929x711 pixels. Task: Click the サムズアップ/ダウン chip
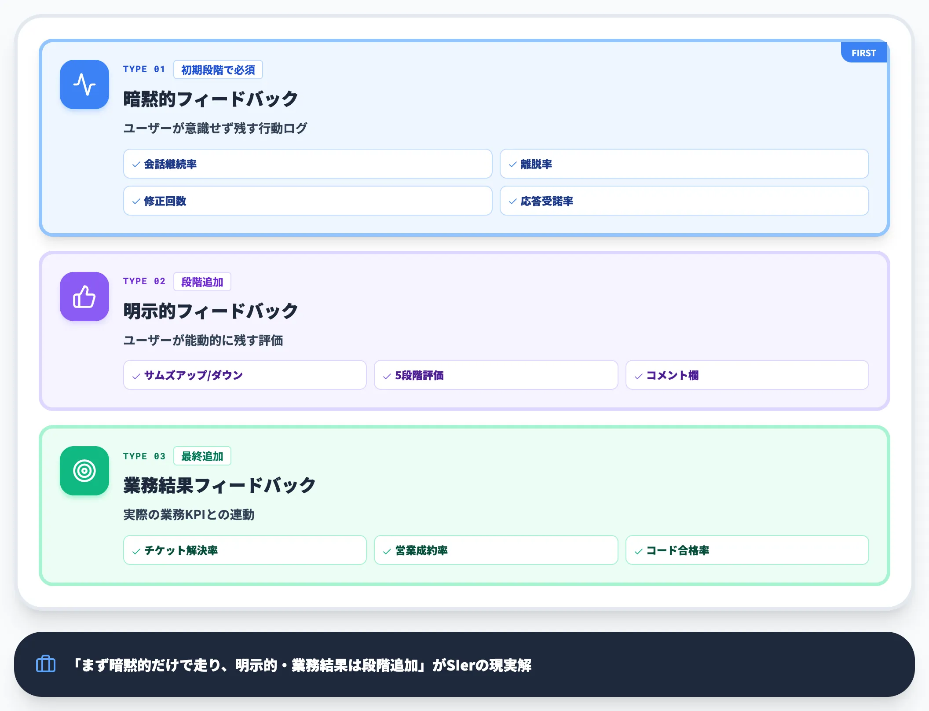[x=245, y=375]
